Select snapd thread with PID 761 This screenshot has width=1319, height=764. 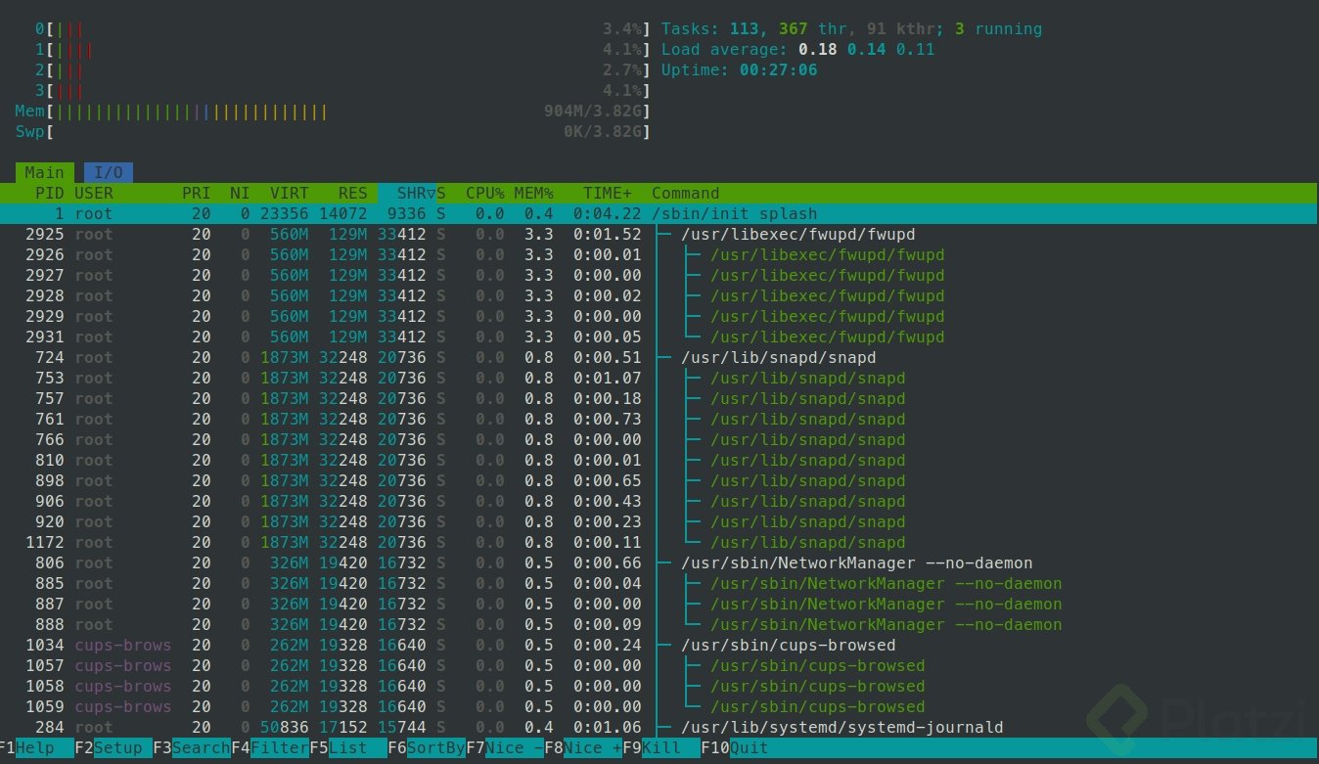[x=659, y=420]
